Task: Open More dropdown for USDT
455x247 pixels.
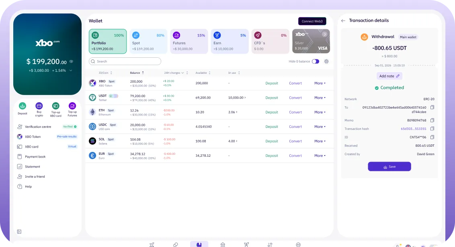Action: [320, 97]
